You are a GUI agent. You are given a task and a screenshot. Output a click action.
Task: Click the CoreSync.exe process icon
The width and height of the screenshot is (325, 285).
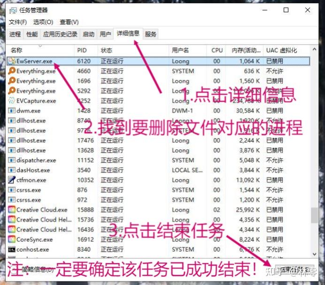click(x=12, y=239)
